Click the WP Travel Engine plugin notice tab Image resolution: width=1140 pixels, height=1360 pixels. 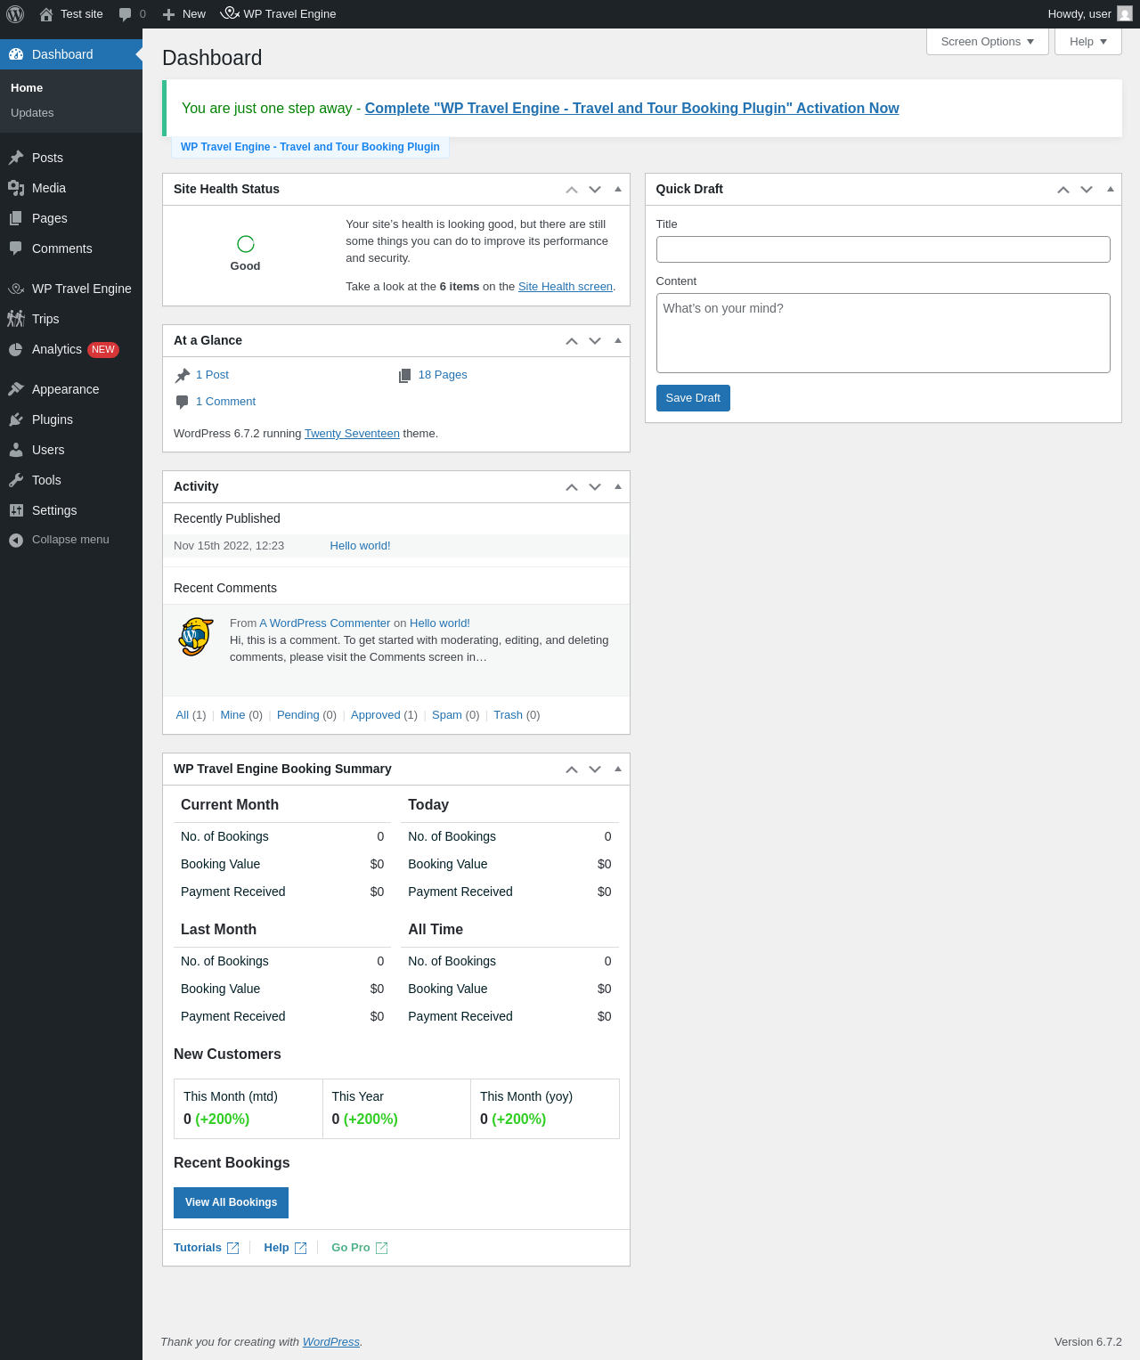[310, 147]
